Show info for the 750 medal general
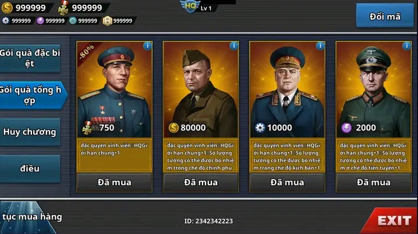This screenshot has height=234, width=418. (x=147, y=46)
